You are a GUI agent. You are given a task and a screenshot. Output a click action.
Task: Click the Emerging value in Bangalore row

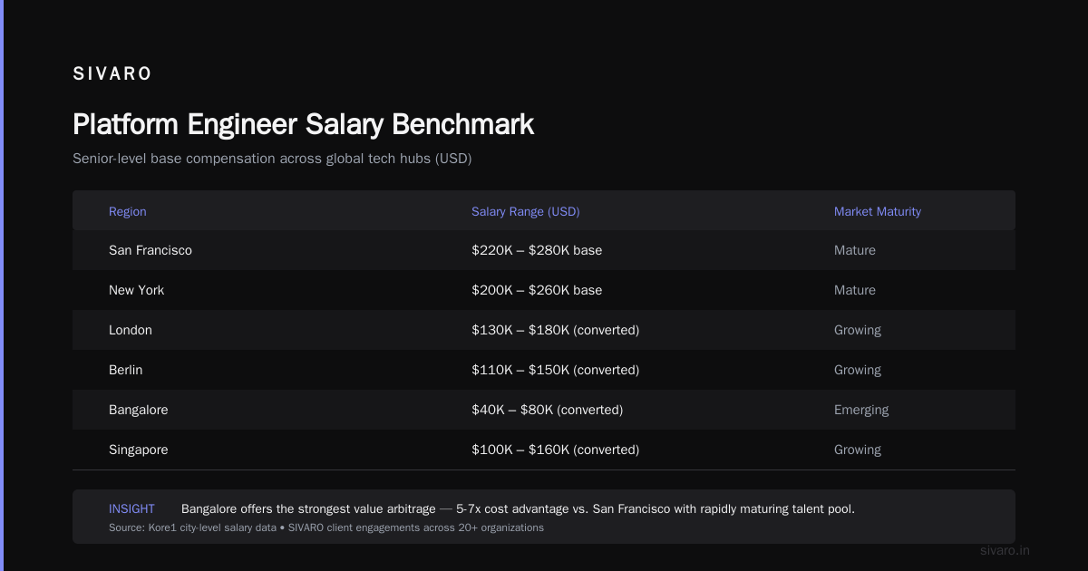(861, 410)
